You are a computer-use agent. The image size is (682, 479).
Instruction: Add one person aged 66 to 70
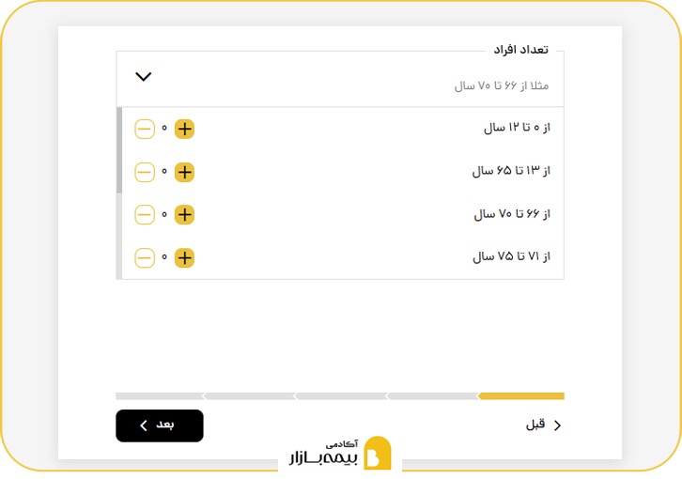tap(185, 215)
